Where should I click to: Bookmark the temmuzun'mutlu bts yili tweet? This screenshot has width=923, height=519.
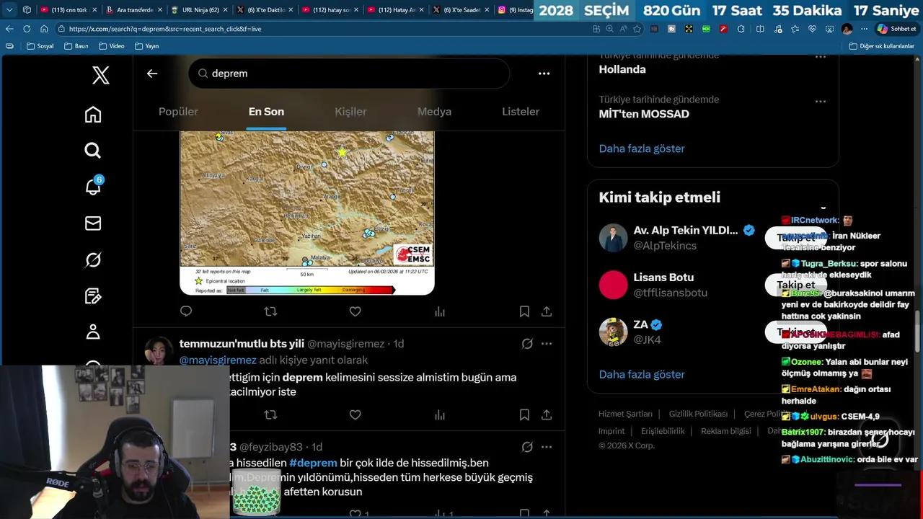pos(524,415)
